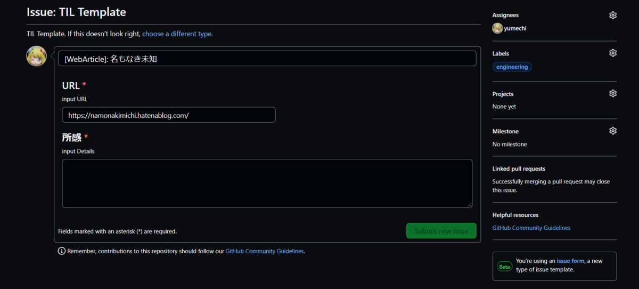Viewport: 639px width, 289px height.
Task: Click the Submit new issue button
Action: [x=441, y=231]
